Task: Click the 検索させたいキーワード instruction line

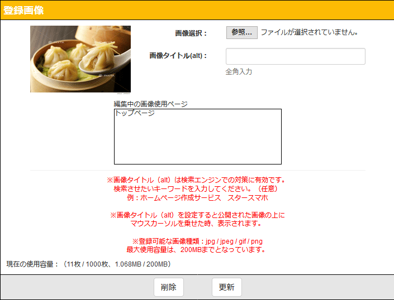Action: click(x=197, y=188)
